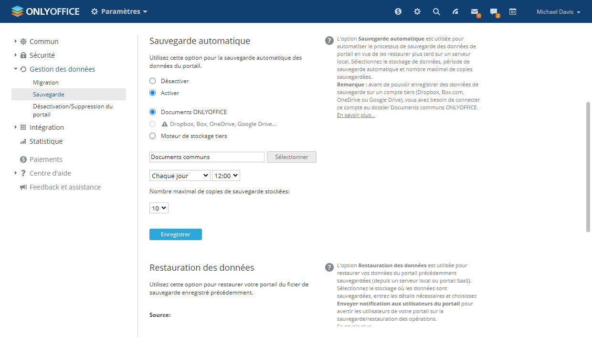Screen dimensions: 592x338
Task: Click the page vertical scrollbar
Action: pyautogui.click(x=588, y=167)
